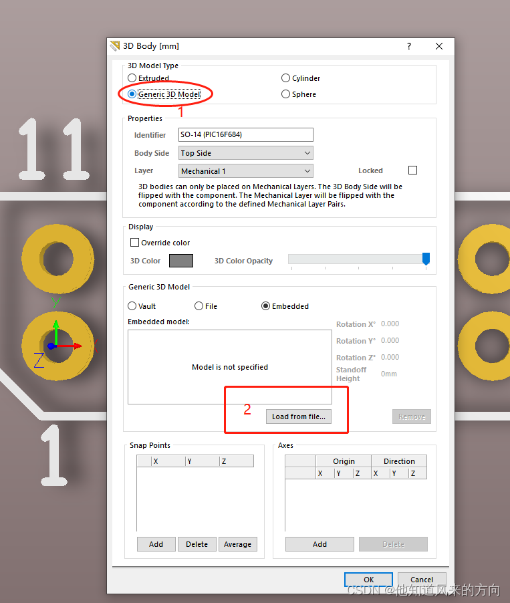Expand the Layer Mechanical 1 dropdown
This screenshot has width=510, height=603.
pos(245,171)
